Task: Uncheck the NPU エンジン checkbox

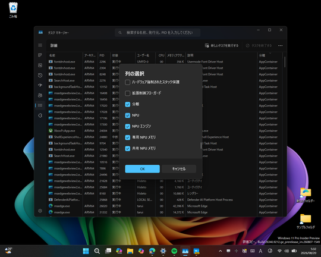Action: 128,127
